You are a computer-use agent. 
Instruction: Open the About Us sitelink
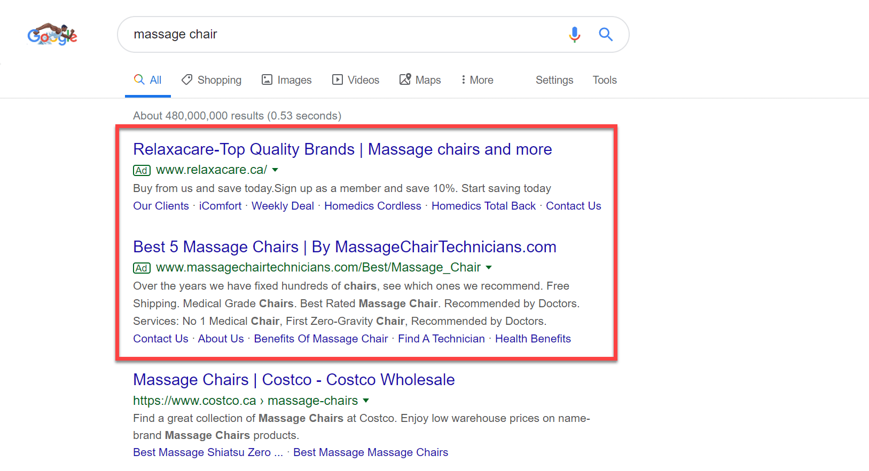(x=221, y=339)
